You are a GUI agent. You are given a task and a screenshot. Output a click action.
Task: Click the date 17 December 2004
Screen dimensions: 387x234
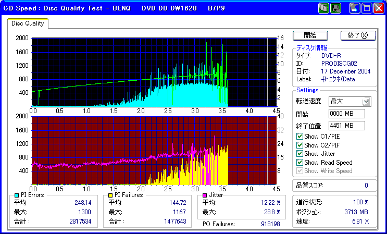coord(346,71)
